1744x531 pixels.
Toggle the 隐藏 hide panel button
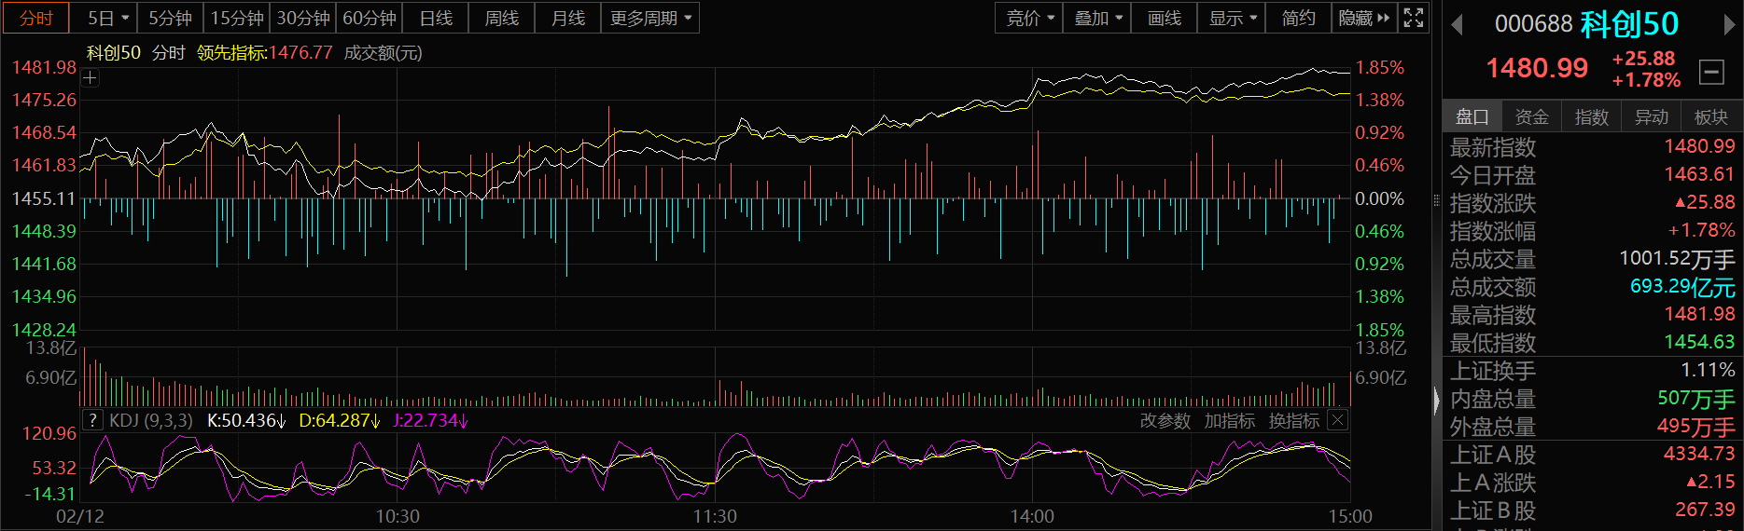pyautogui.click(x=1363, y=18)
